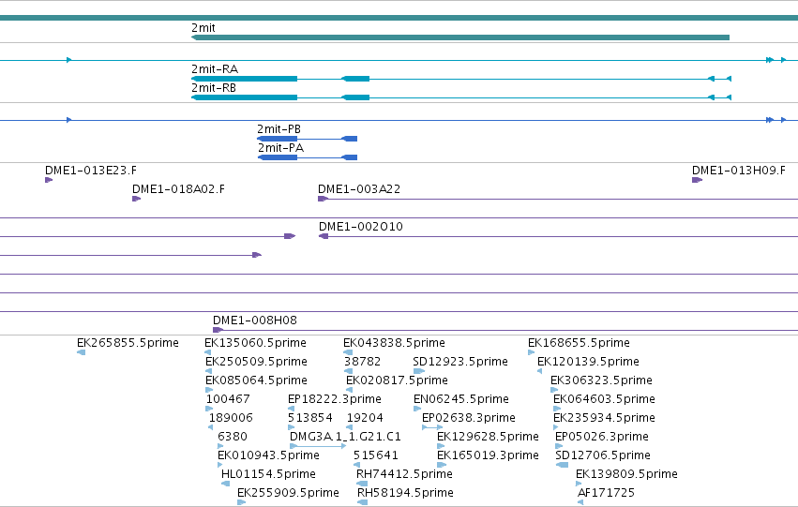Select the EST labeled 515641
The width and height of the screenshot is (798, 507).
point(376,455)
